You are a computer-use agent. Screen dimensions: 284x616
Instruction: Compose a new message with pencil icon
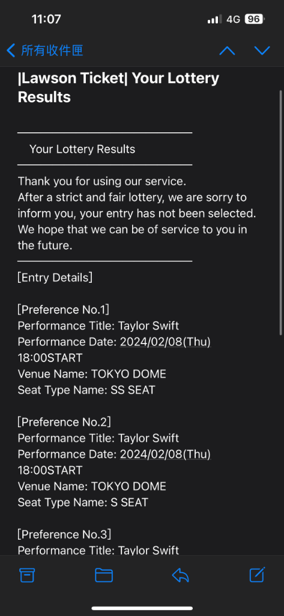(258, 574)
